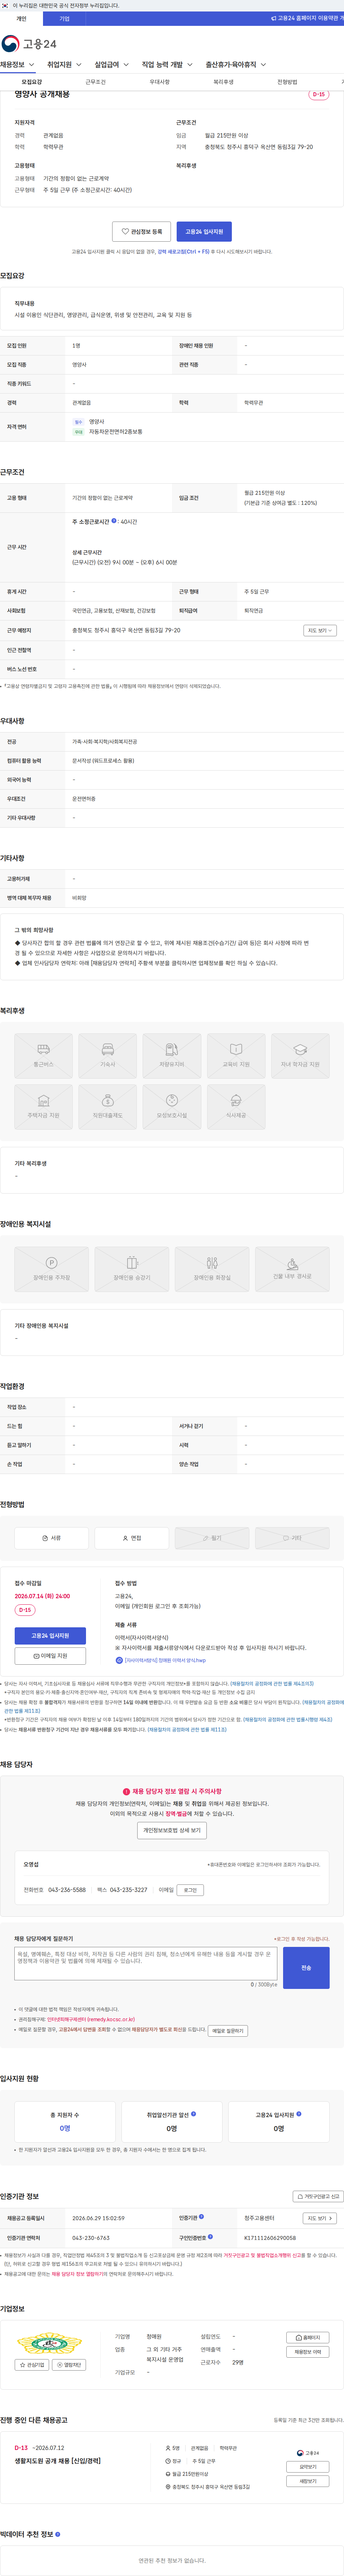Select the 직원대출제도 welfare icon
Viewport: 344px width, 2576px height.
pyautogui.click(x=108, y=1107)
